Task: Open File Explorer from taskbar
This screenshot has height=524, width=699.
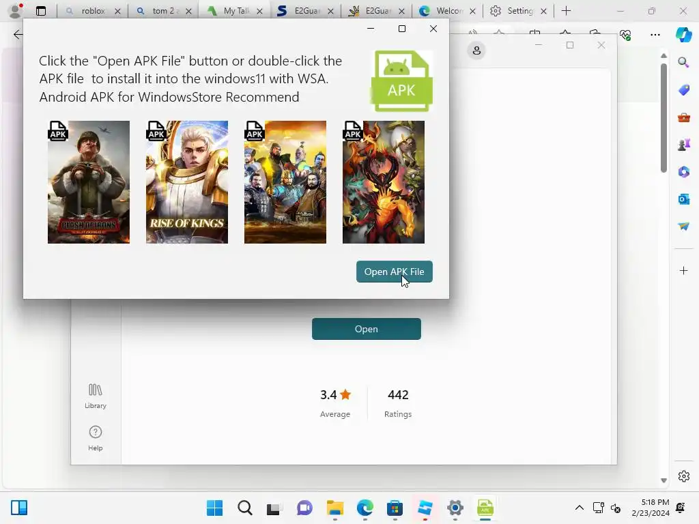Action: point(334,508)
